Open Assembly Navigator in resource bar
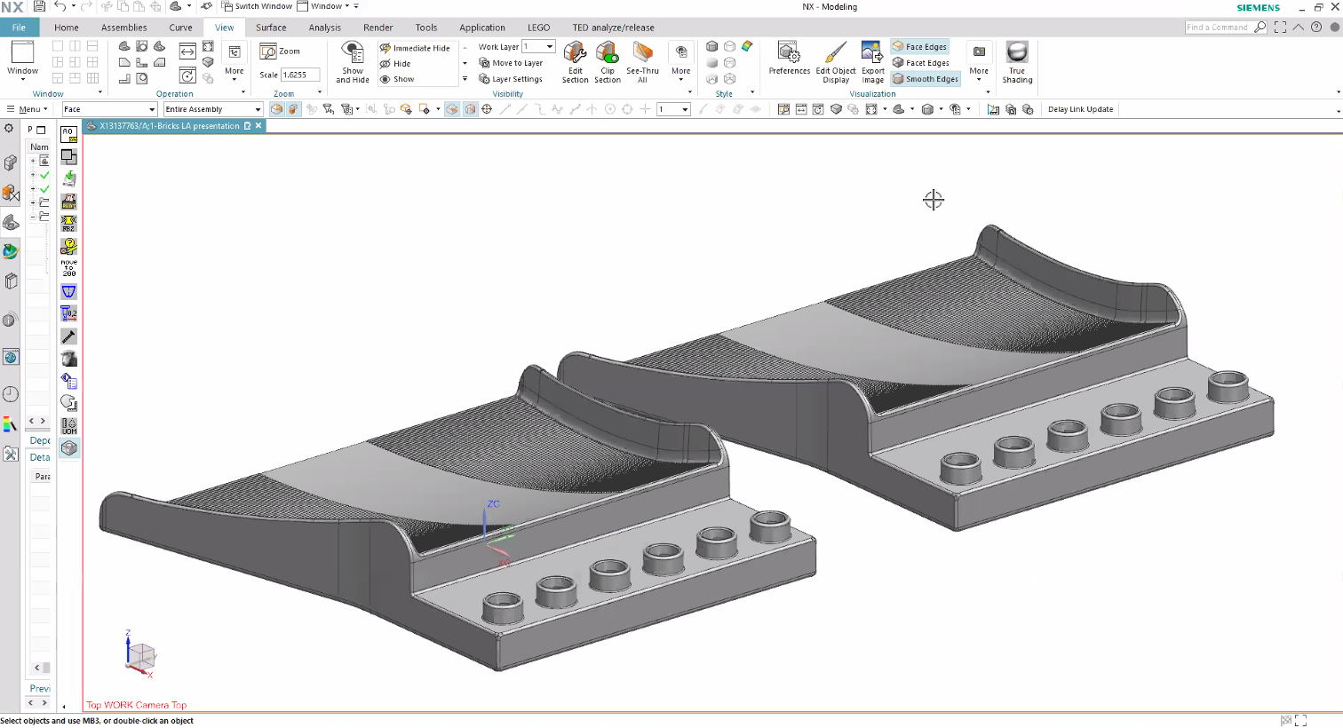This screenshot has height=728, width=1343. coord(11,163)
